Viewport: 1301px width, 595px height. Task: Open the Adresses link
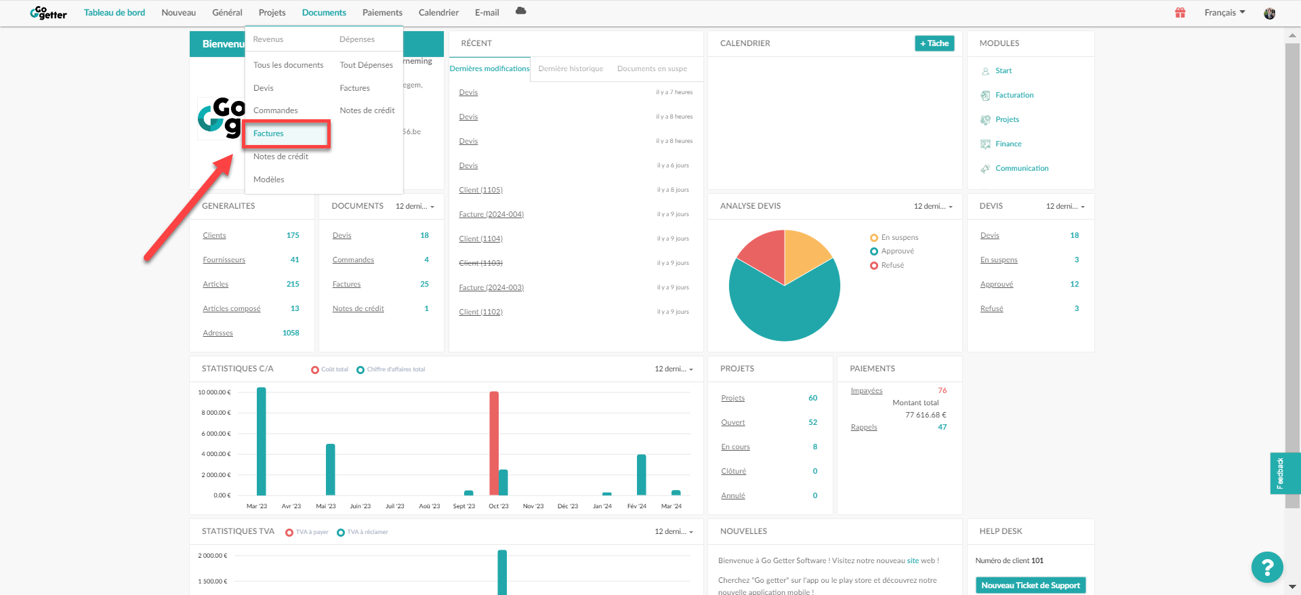(218, 333)
